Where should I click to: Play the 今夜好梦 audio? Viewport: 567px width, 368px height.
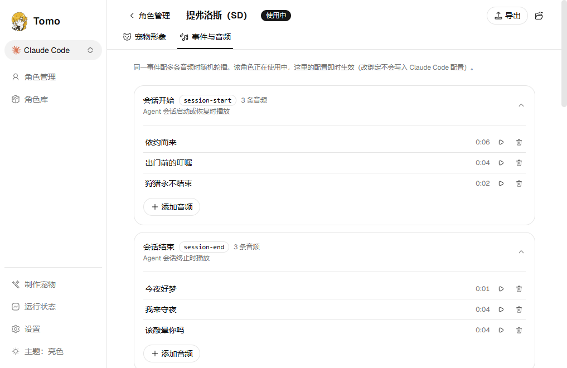coord(501,289)
